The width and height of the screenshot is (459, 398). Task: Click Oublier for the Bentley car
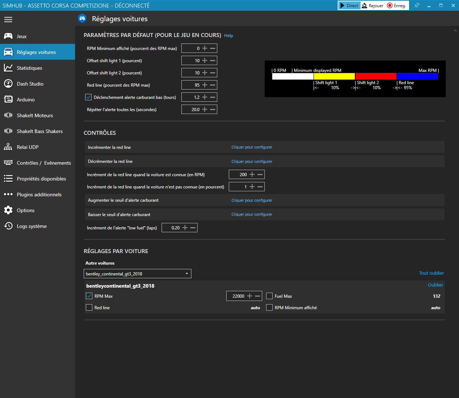point(435,285)
